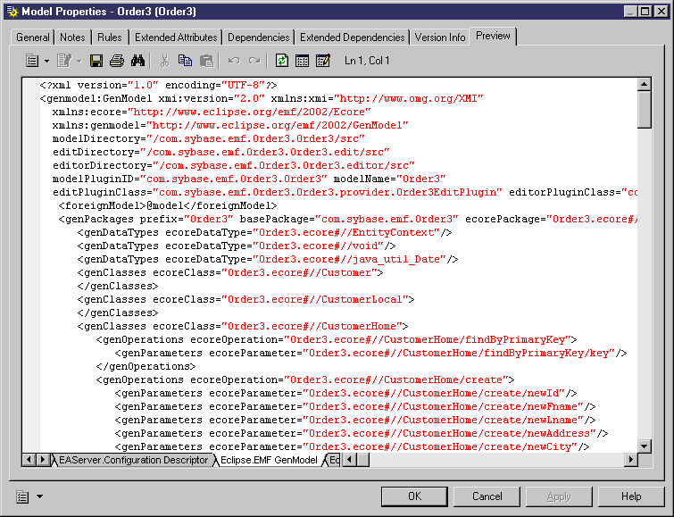Open the Extended Attributes tab

click(176, 38)
